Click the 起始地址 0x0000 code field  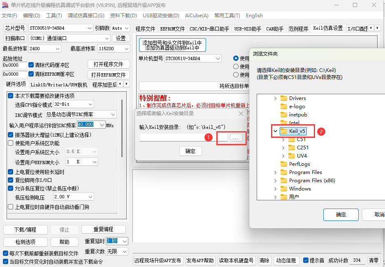click(x=15, y=65)
